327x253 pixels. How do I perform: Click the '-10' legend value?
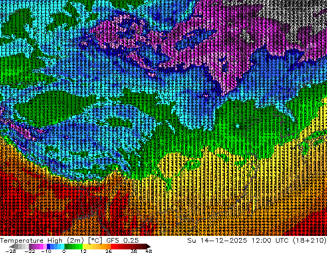[46, 251]
